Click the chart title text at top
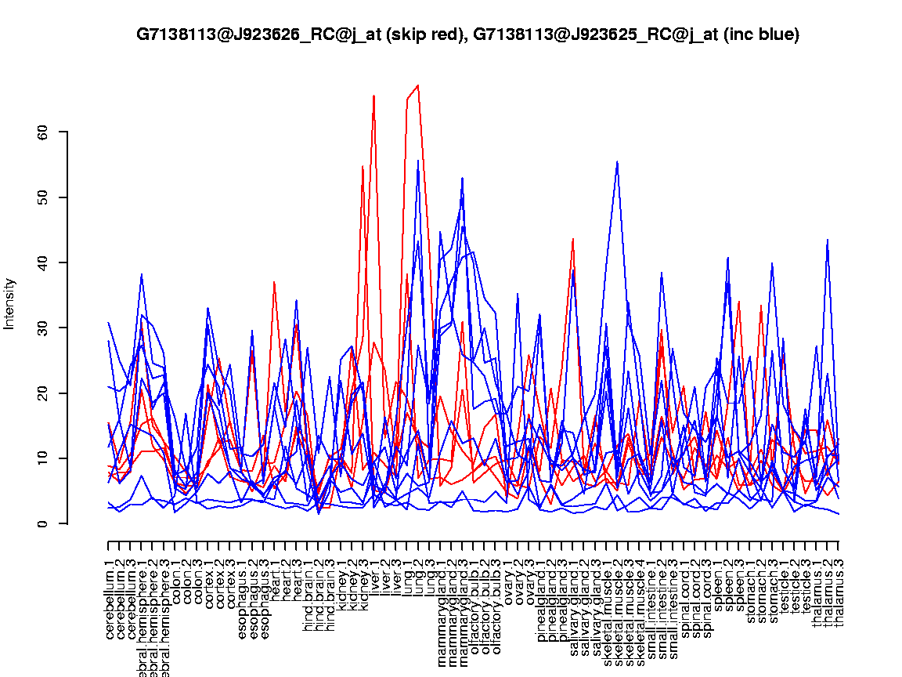This screenshot has height=677, width=902. point(467,34)
